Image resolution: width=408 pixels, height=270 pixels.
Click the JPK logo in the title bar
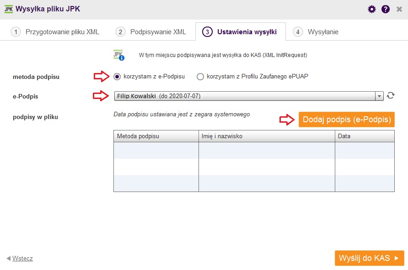pos(9,9)
